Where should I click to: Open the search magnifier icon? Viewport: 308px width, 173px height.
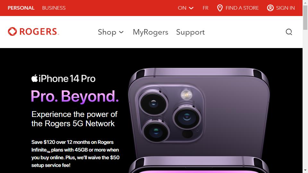(289, 32)
